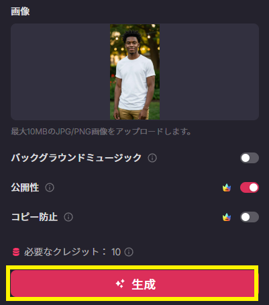Click the sparkle icon on 生成 button
The width and height of the screenshot is (269, 305).
point(120,284)
